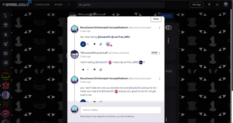Click into the 'Leave a reply' field
233x123 pixels.
tap(121, 110)
